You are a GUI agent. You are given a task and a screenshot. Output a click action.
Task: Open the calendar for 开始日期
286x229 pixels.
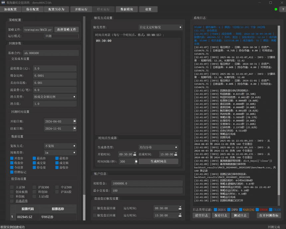(74, 121)
